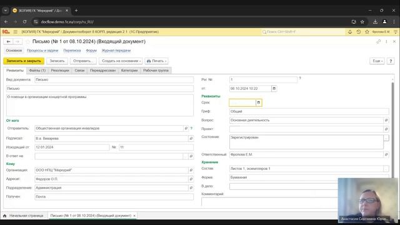Open the Отправитель record icon
The height and width of the screenshot is (225, 400).
(x=186, y=128)
